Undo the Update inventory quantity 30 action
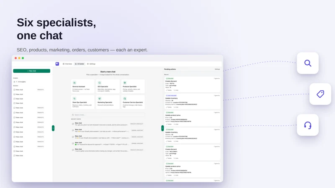This screenshot has height=188, width=335. (176, 107)
